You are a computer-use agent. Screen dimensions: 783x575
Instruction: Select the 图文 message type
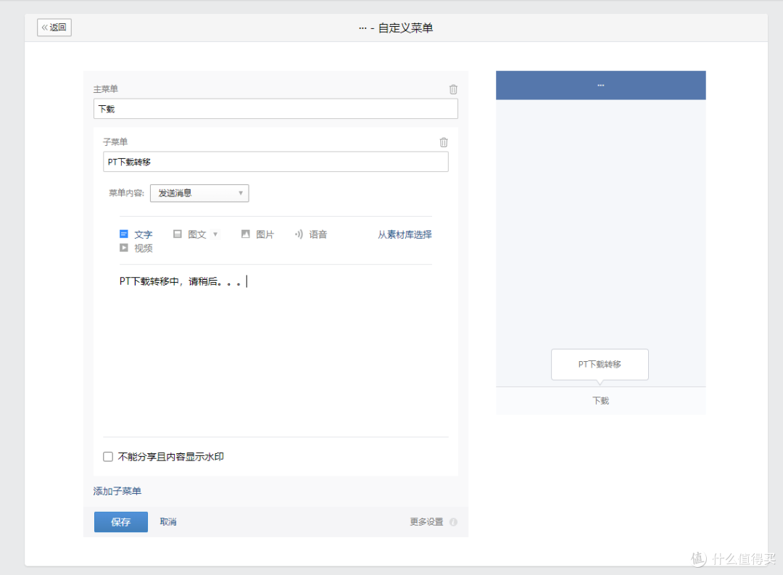pyautogui.click(x=190, y=234)
